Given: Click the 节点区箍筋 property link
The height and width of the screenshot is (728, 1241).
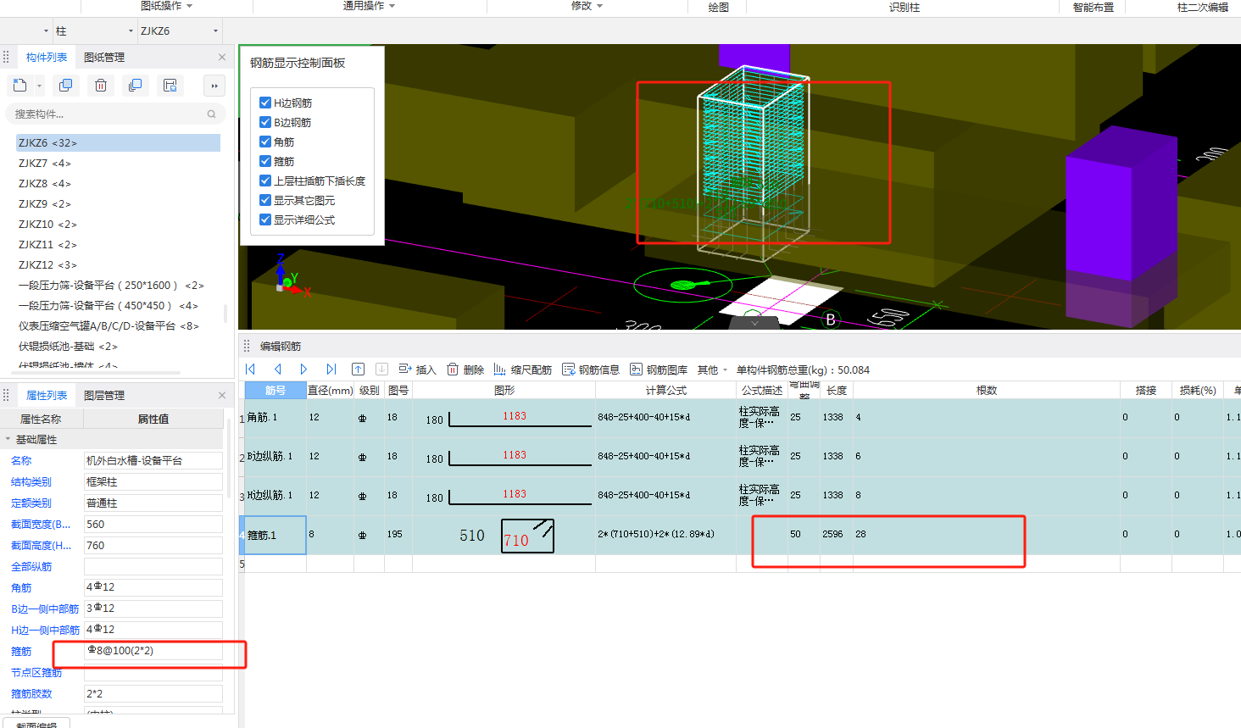Looking at the screenshot, I should point(36,672).
